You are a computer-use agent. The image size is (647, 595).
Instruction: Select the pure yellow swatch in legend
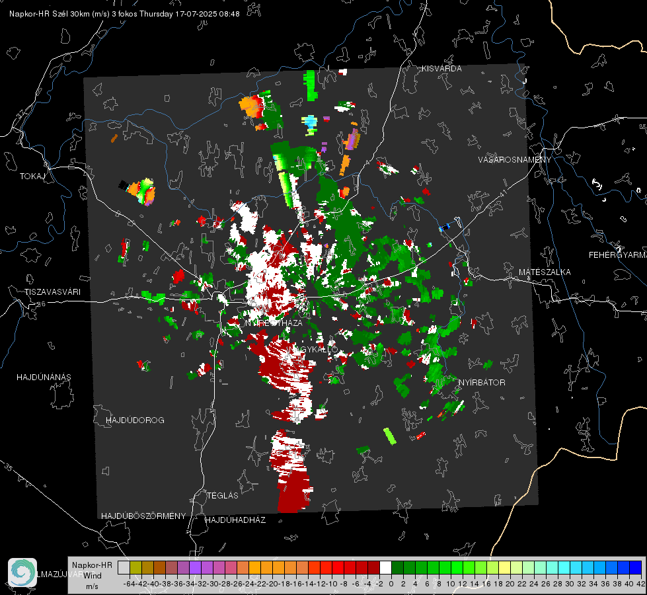pyautogui.click(x=505, y=568)
